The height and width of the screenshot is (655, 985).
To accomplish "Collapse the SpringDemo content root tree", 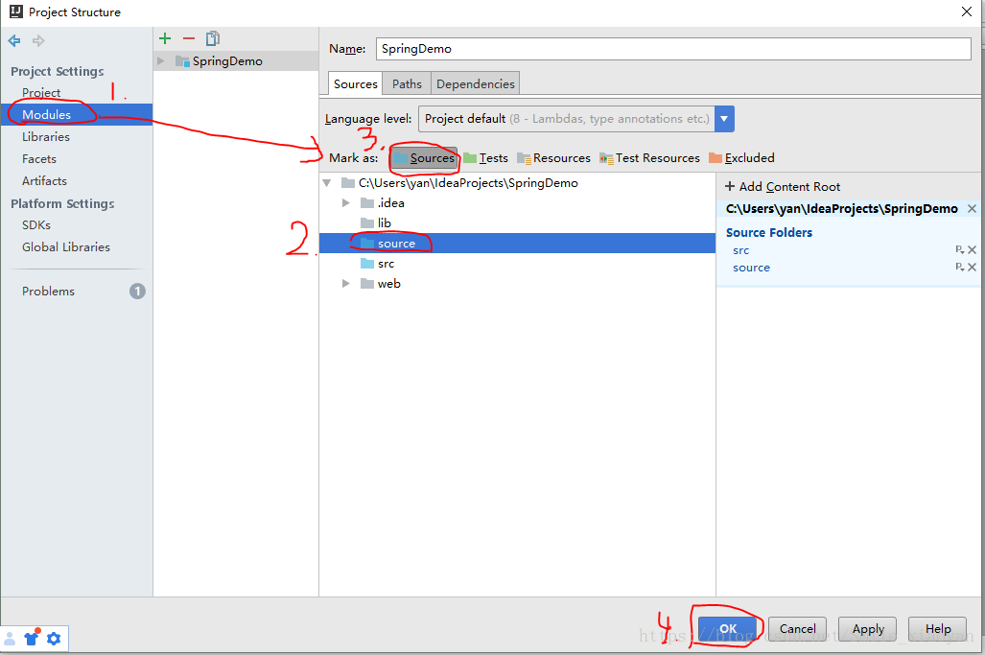I will click(327, 183).
